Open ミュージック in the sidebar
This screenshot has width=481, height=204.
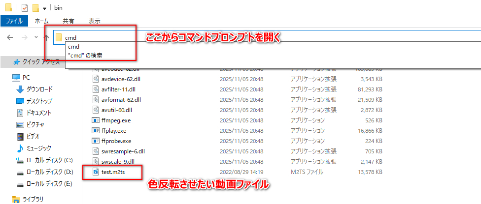click(x=39, y=148)
